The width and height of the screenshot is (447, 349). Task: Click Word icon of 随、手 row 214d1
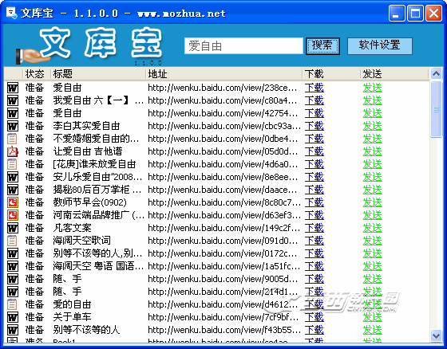point(13,292)
